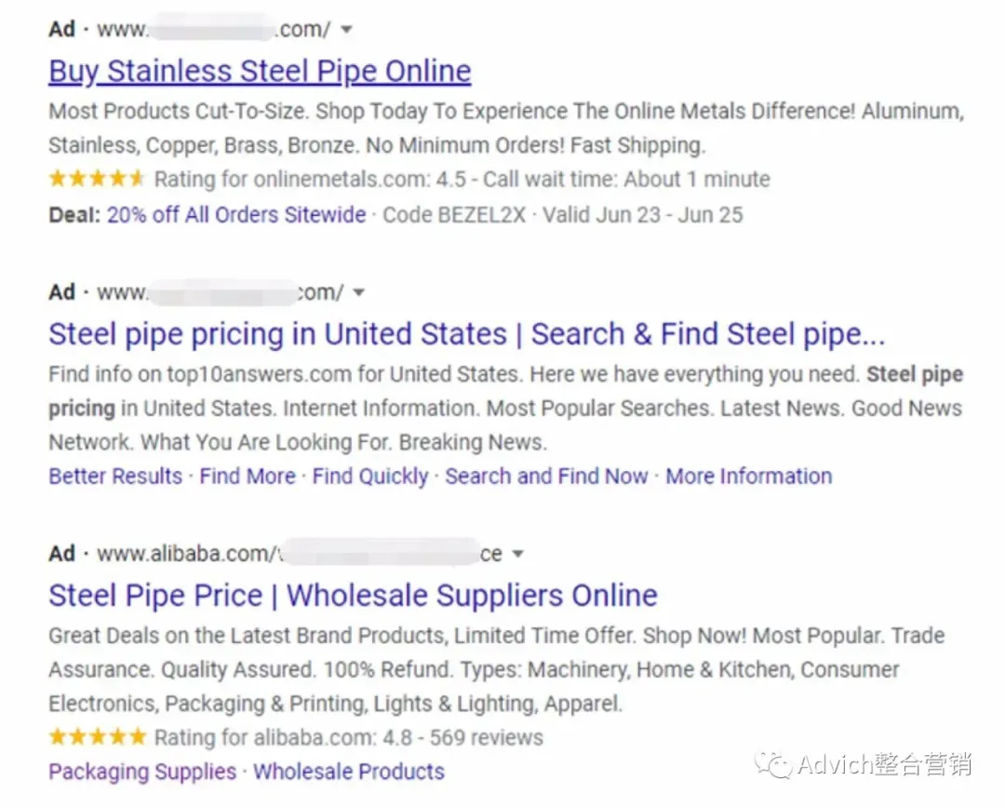Viewport: 1005px width, 808px height.
Task: Open the Wholesale Products sitelink
Action: click(349, 772)
